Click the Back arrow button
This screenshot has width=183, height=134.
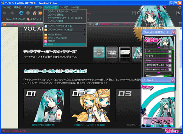[x=4, y=13]
